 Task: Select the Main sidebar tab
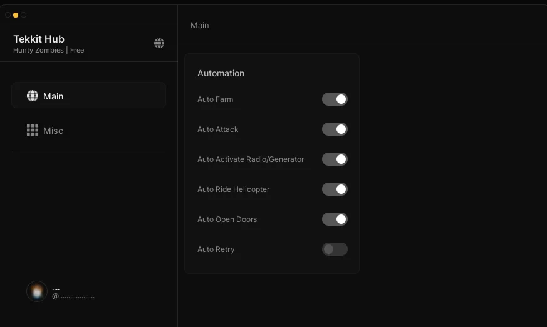(88, 96)
